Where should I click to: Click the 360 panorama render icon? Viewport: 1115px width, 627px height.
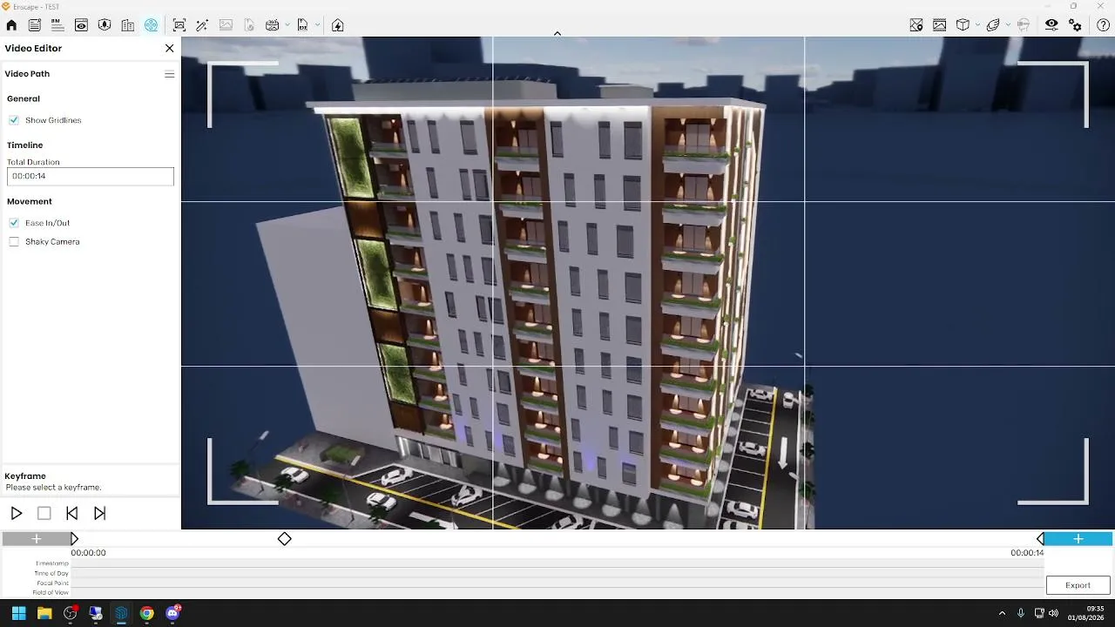(272, 25)
